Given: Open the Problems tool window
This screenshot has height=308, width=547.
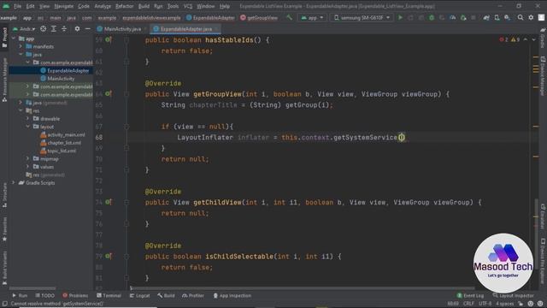Looking at the screenshot, I should point(75,295).
